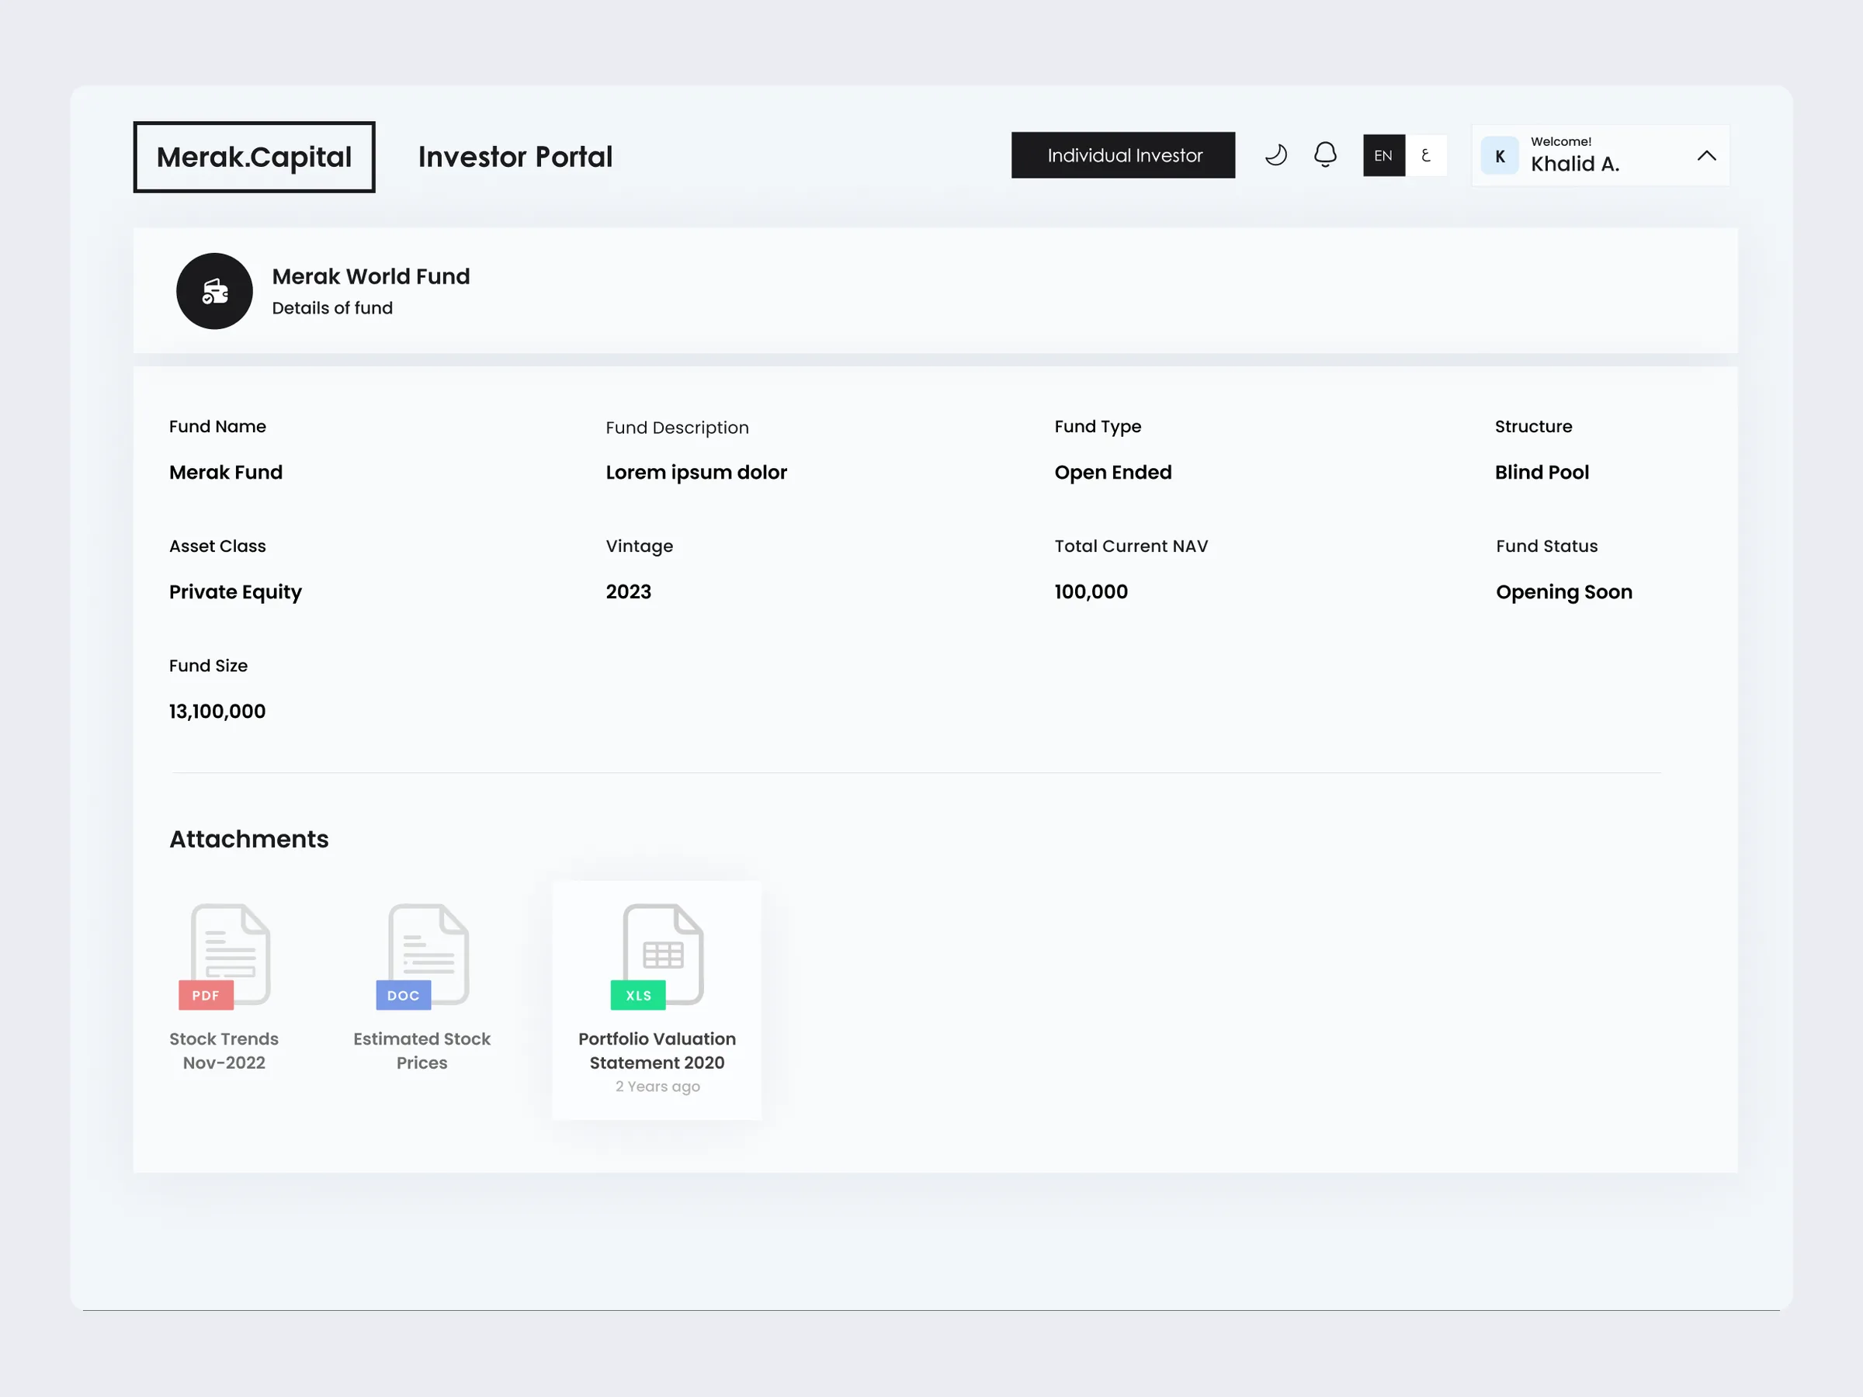This screenshot has height=1397, width=1863.
Task: Click the Blind Pool structure value
Action: (1542, 473)
